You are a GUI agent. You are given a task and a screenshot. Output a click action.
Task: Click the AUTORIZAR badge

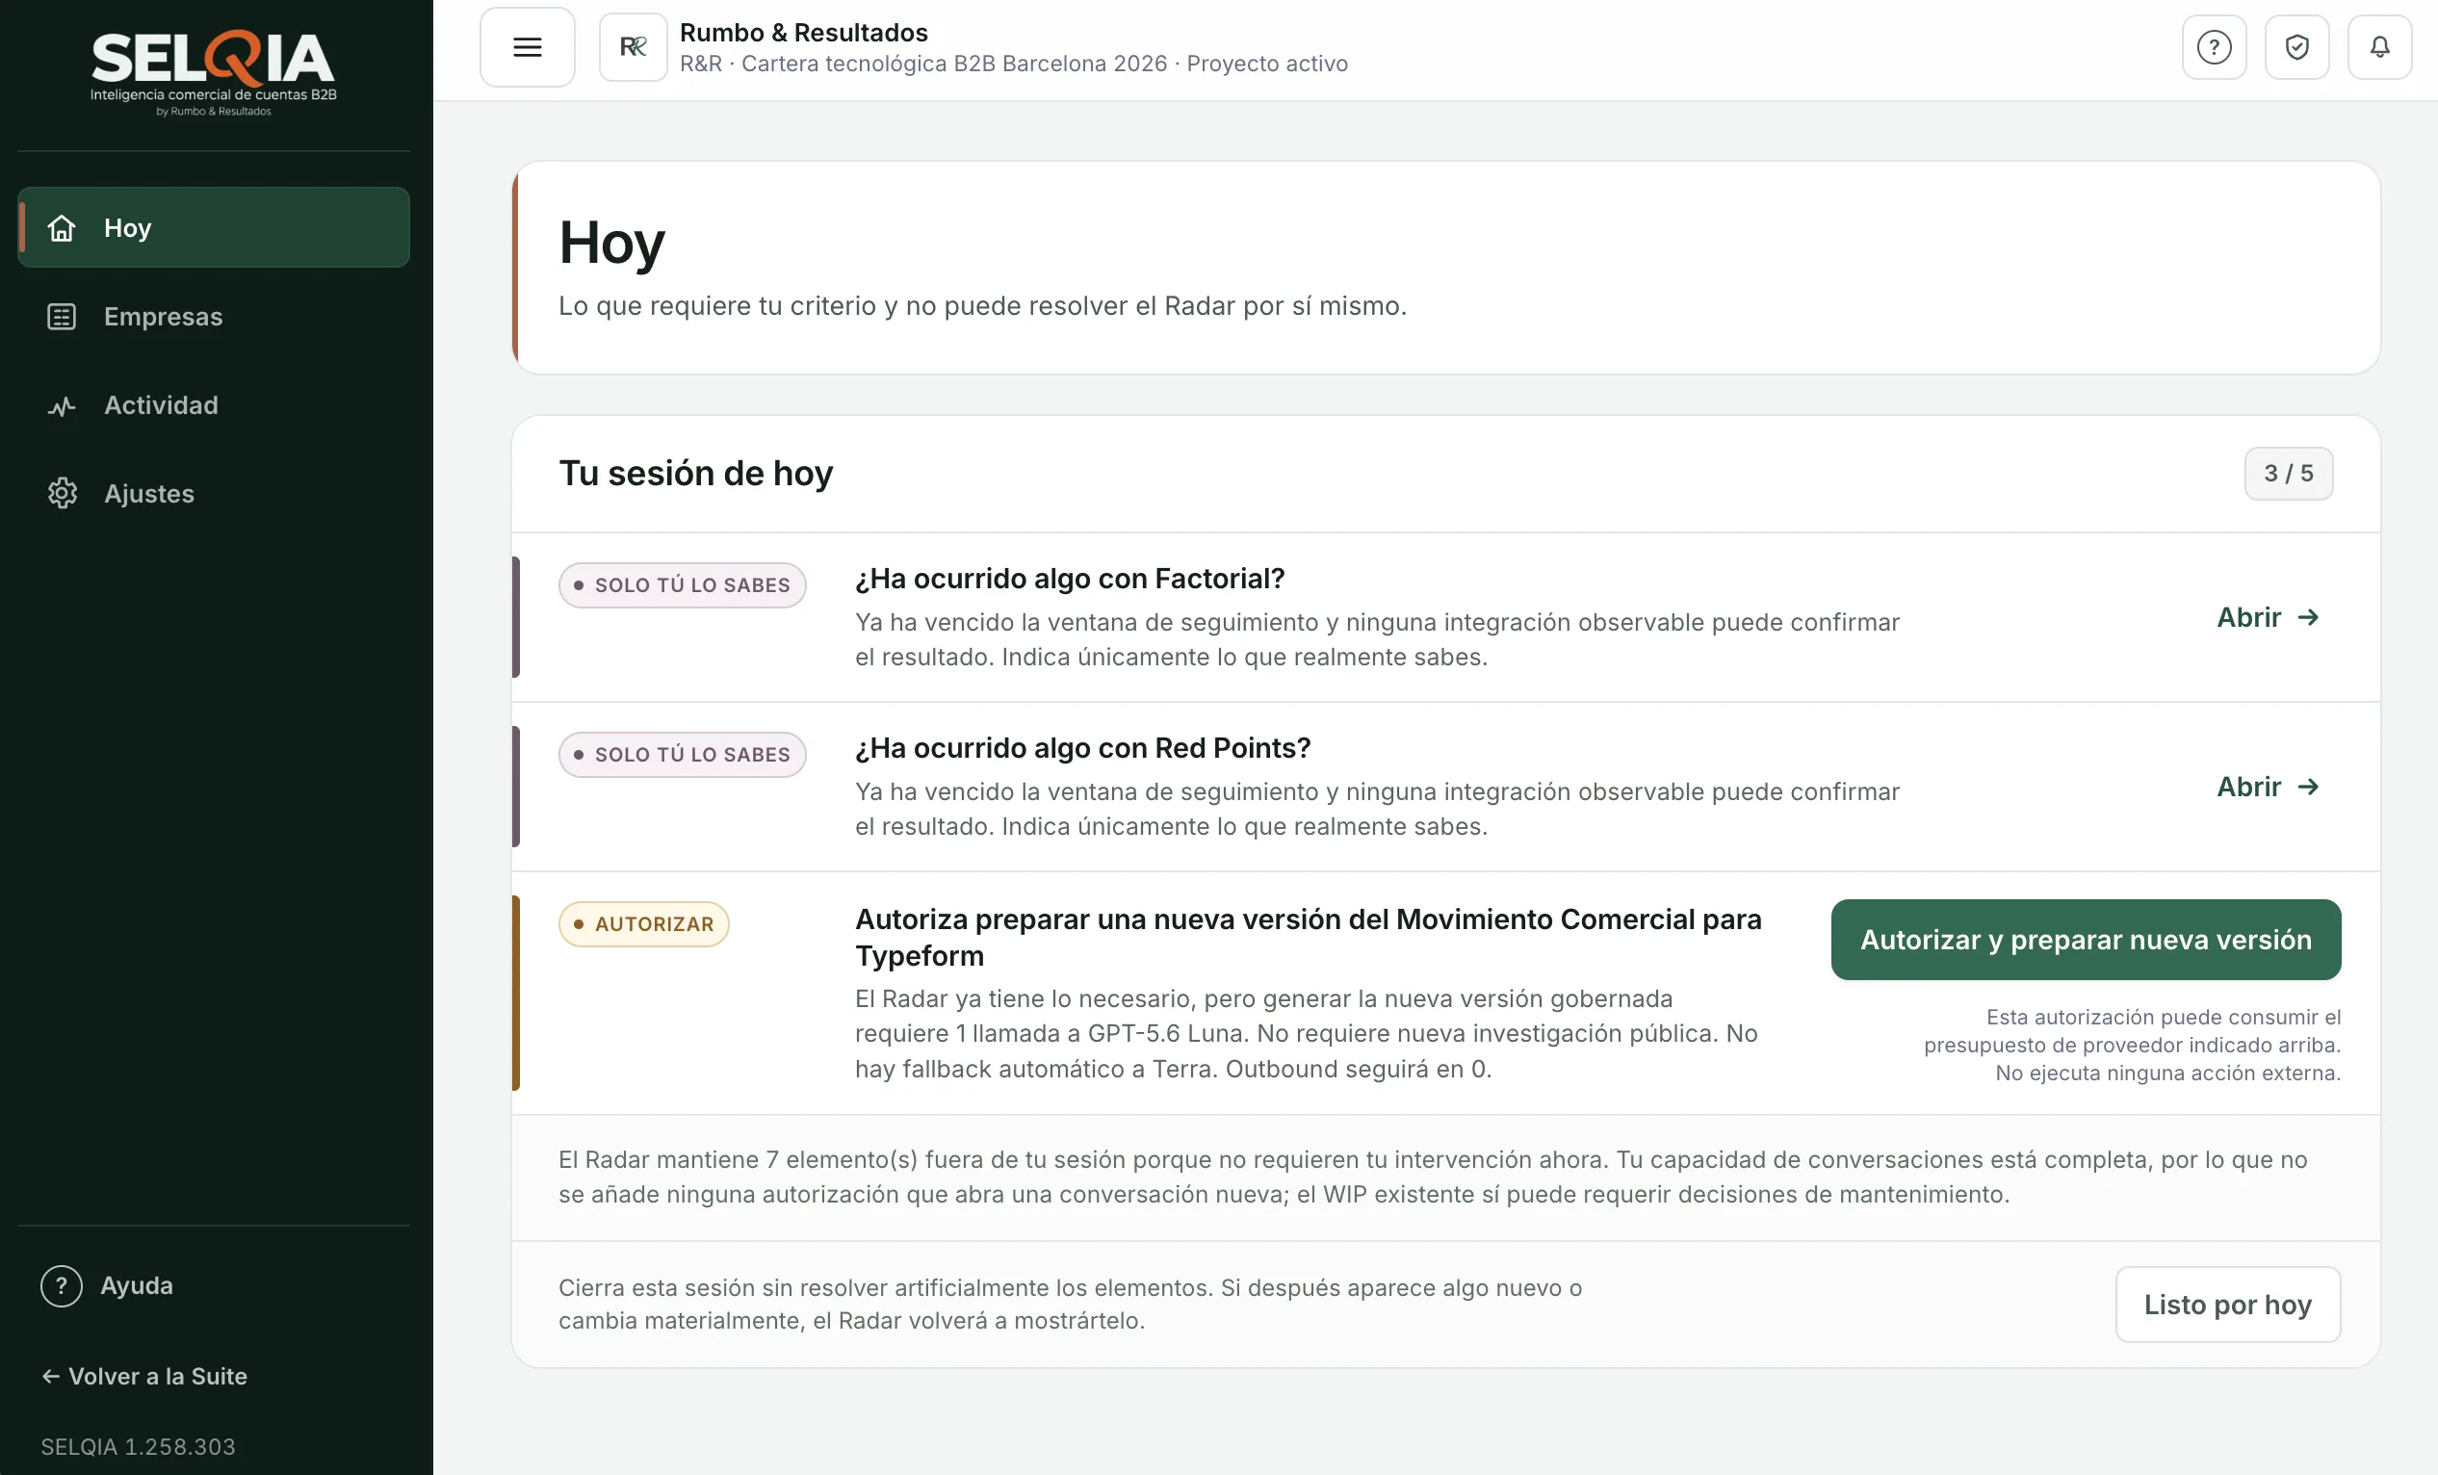coord(644,924)
